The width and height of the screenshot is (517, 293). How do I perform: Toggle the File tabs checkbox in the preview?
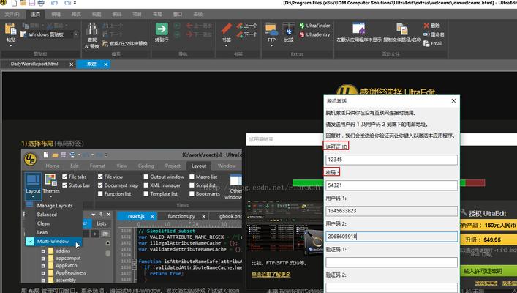tap(64, 177)
